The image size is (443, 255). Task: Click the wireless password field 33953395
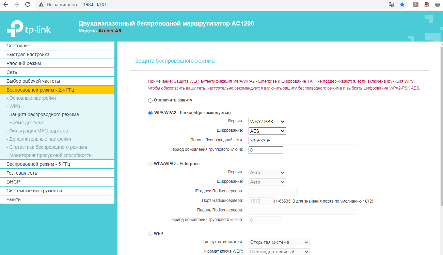coord(303,141)
